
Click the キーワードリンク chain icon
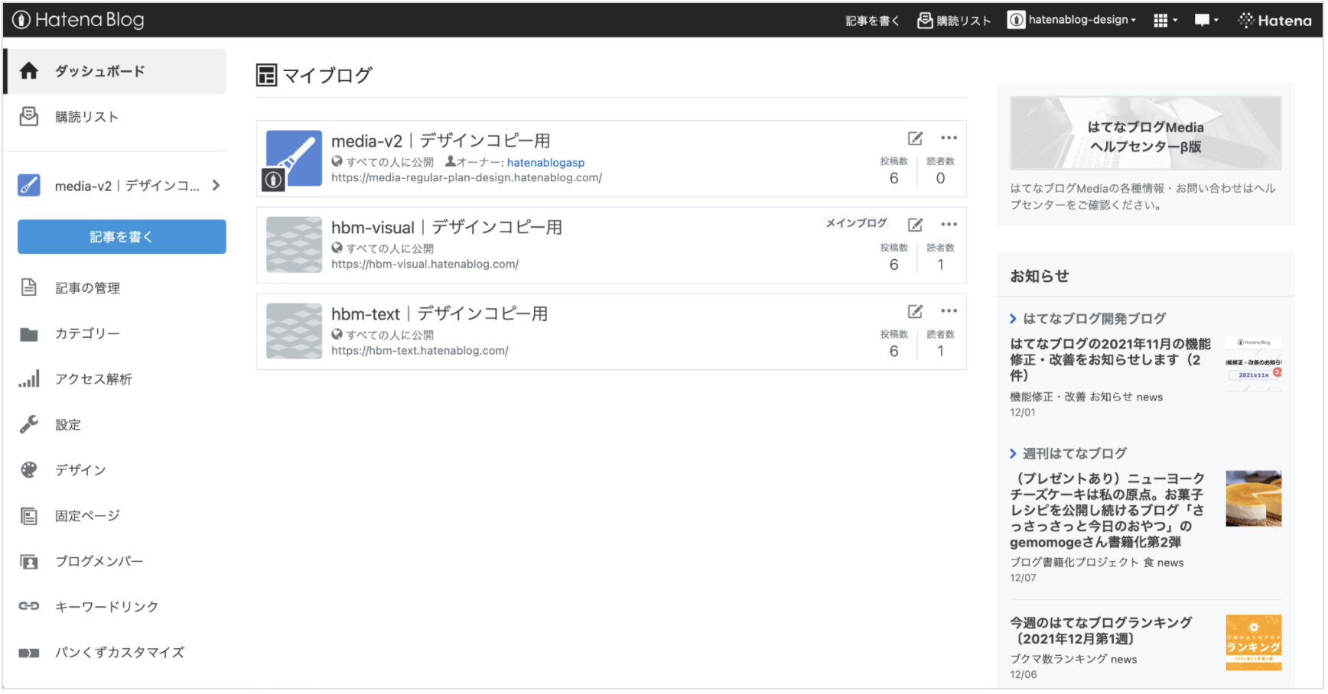pos(29,606)
